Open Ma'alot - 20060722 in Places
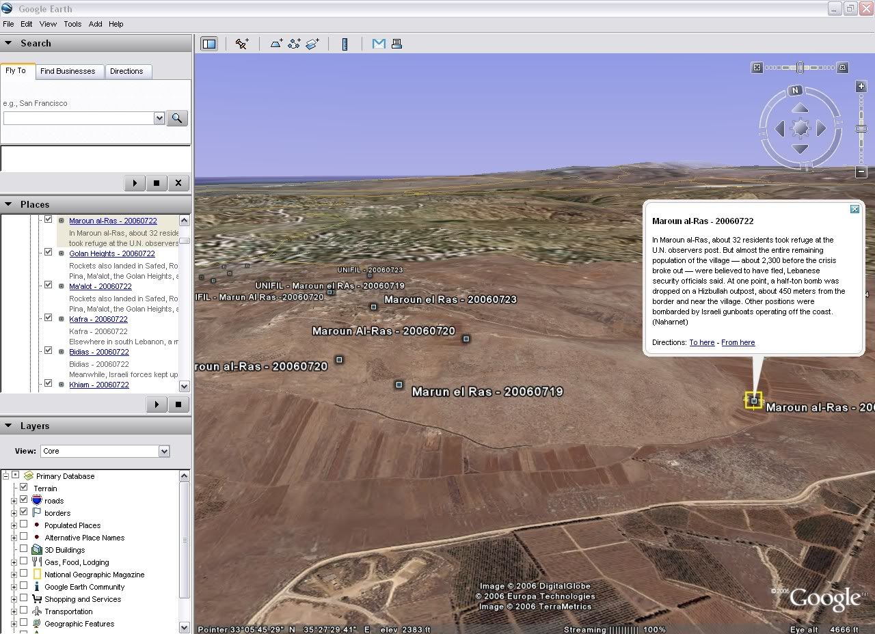Viewport: 875px width, 634px height. pyautogui.click(x=100, y=286)
